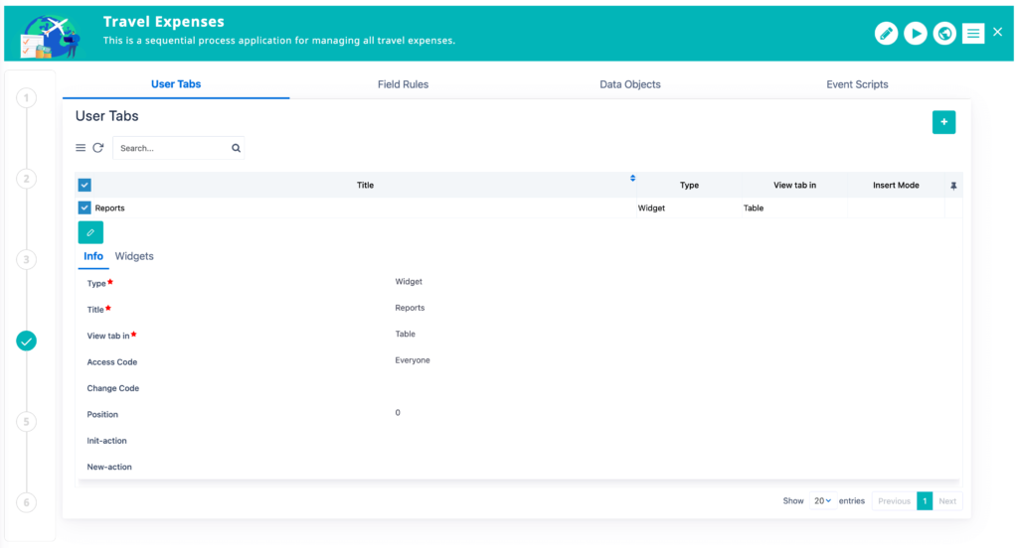Viewport: 1018px width, 548px height.
Task: Click the Insert Mode column header
Action: [x=896, y=185]
